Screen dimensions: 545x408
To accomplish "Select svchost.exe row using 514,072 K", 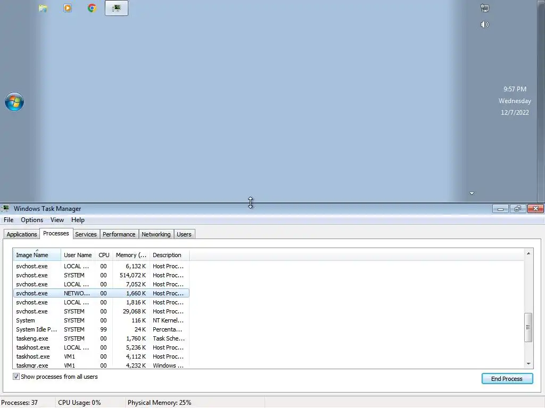I will [x=101, y=275].
